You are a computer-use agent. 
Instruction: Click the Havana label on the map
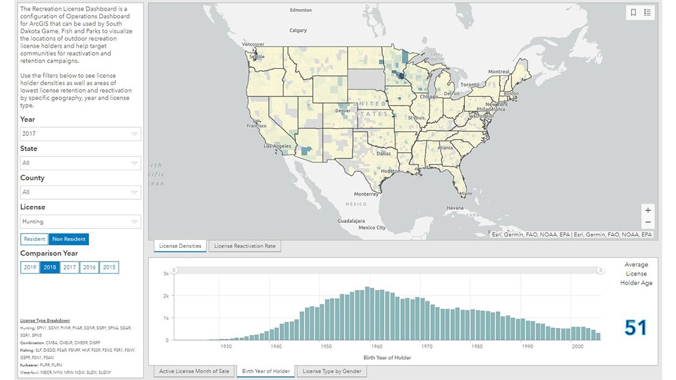click(x=455, y=208)
